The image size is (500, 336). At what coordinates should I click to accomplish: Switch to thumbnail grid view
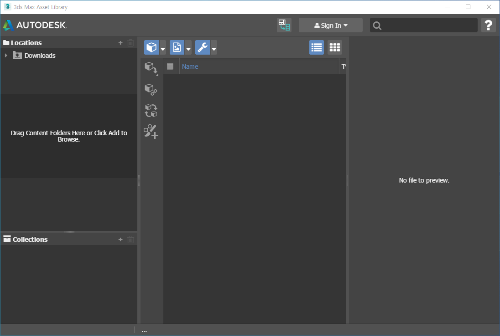(335, 47)
